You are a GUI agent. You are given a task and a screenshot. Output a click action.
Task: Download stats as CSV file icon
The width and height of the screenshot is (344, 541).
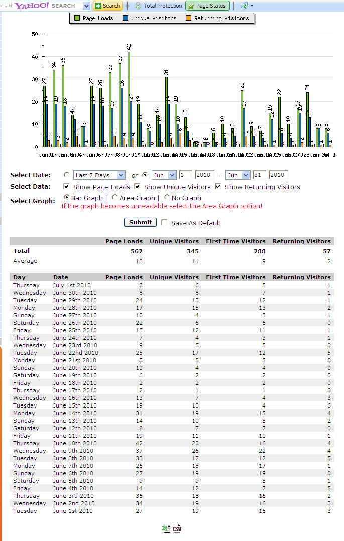177,528
